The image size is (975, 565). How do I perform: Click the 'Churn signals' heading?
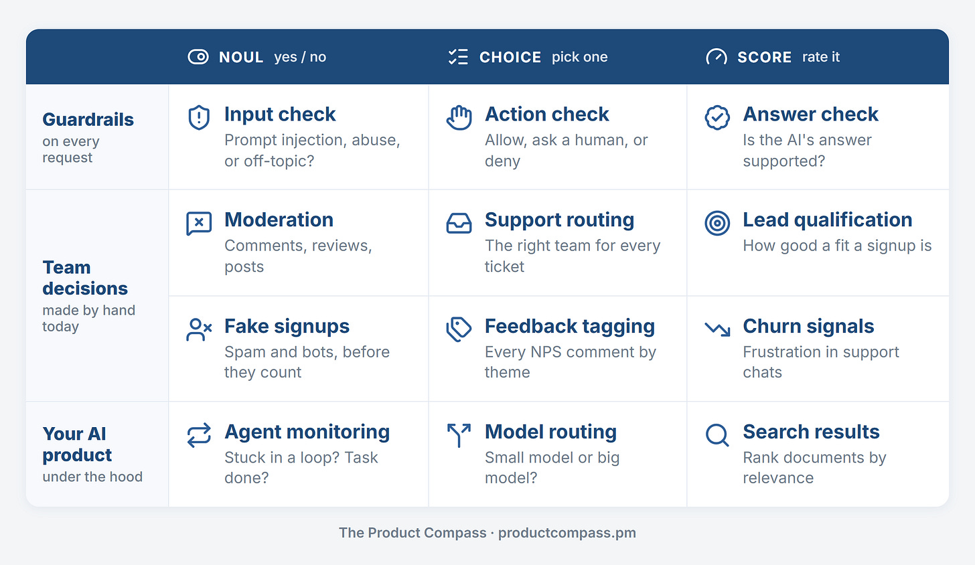[x=808, y=327]
